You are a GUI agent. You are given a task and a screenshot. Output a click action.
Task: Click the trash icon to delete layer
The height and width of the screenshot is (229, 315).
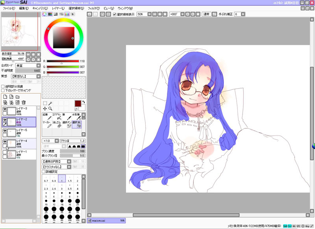tap(24, 102)
